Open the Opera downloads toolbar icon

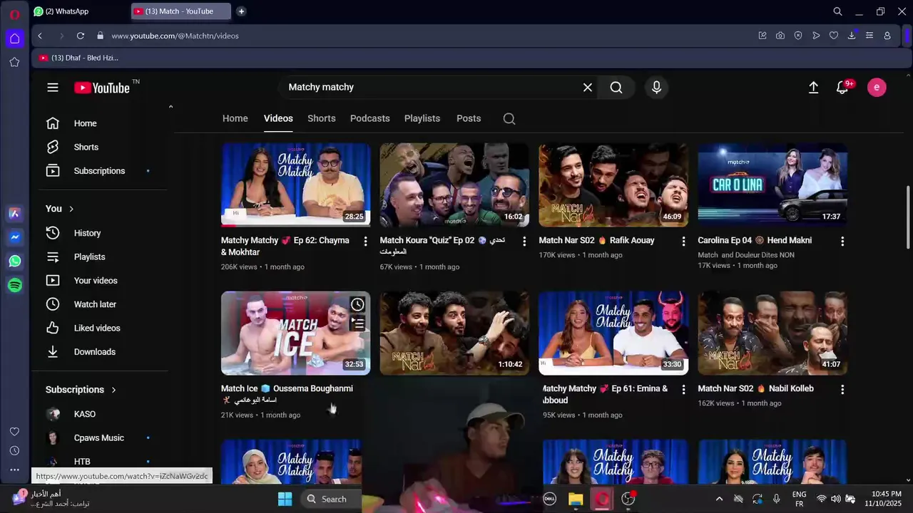pos(852,36)
